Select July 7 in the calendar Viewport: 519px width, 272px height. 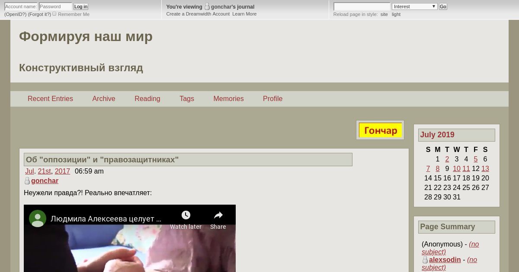[428, 169]
